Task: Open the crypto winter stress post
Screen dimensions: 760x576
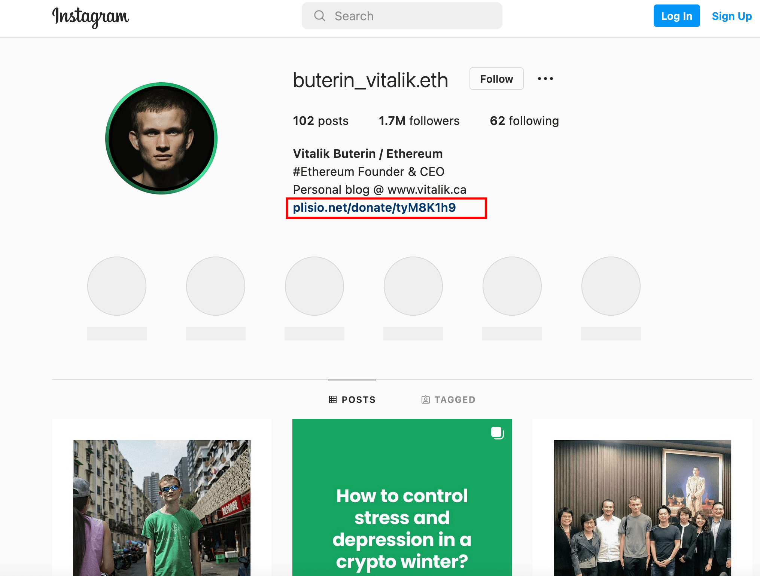Action: (402, 497)
